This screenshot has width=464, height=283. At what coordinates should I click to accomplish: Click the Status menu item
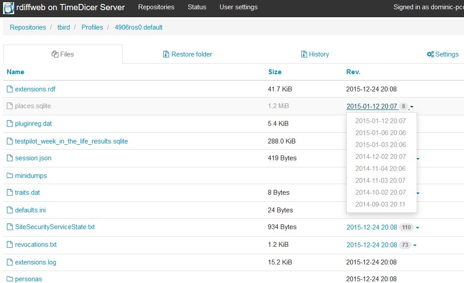coord(197,7)
